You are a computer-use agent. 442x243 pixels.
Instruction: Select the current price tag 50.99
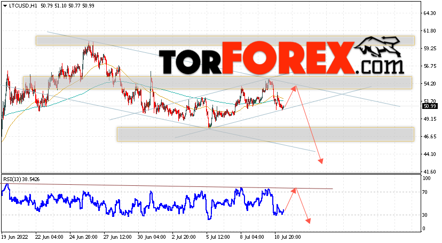pos(430,106)
